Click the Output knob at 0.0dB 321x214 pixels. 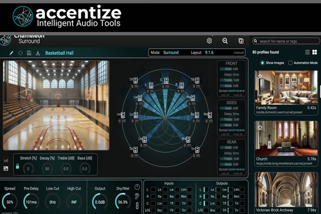pyautogui.click(x=100, y=201)
